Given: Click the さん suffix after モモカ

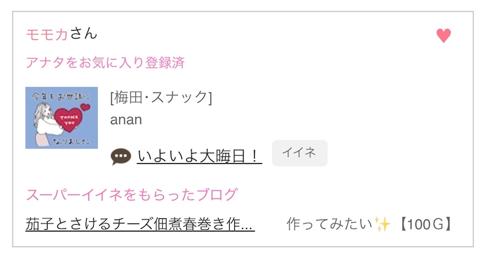Looking at the screenshot, I should 83,34.
